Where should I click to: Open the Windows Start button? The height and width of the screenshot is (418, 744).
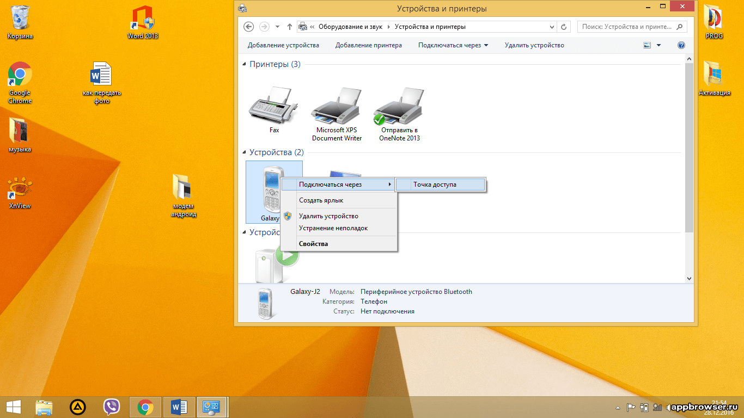(x=13, y=407)
